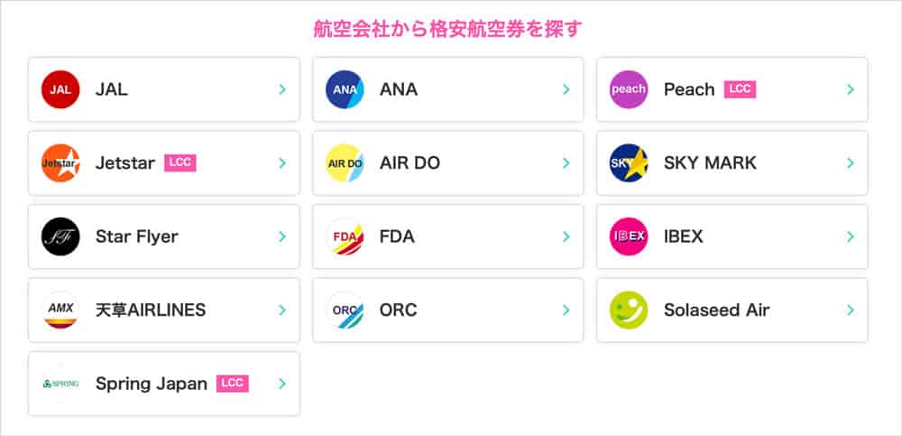Click the LCC tag beside Jetstar

point(180,163)
